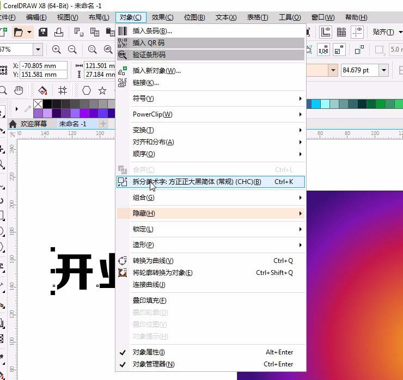403x380 pixels.
Task: Click the Show rulers icon in toolbar
Action: [325, 32]
